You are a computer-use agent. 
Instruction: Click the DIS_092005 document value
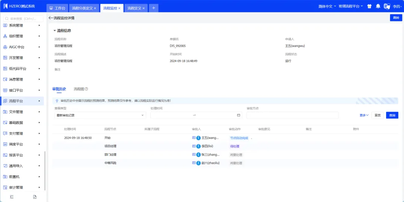(178, 46)
